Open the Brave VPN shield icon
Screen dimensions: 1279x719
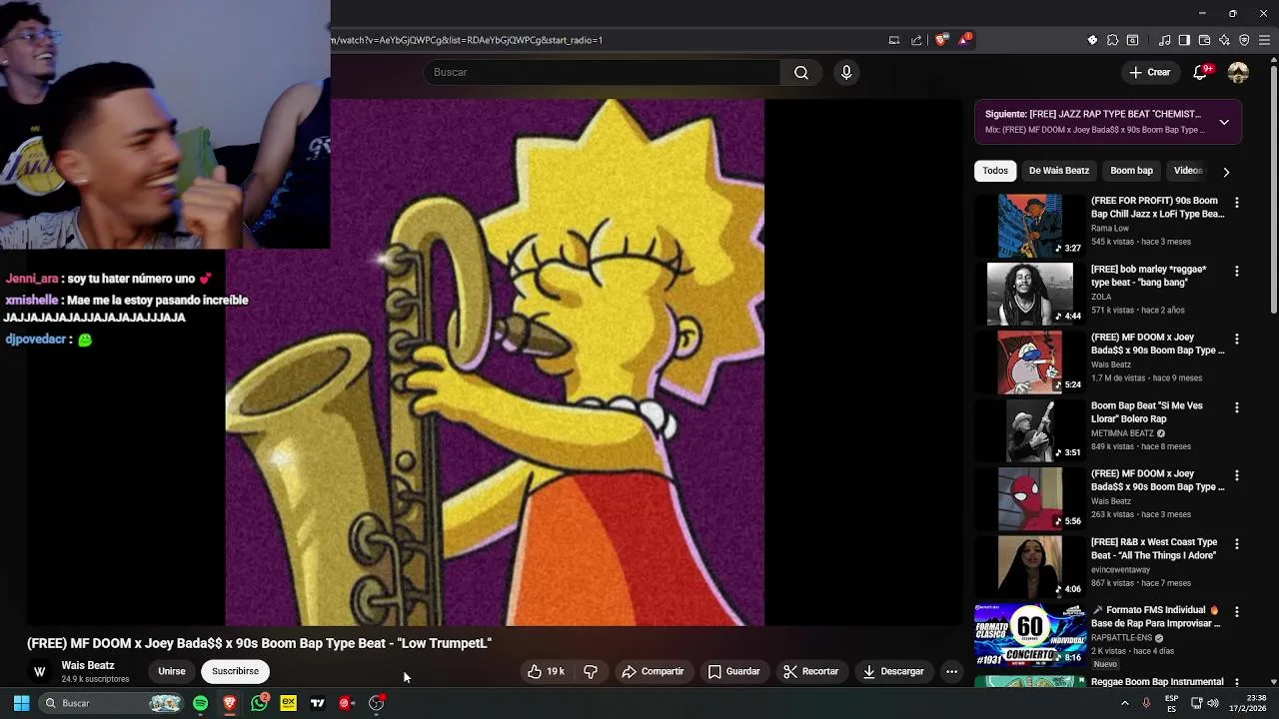click(x=1244, y=40)
